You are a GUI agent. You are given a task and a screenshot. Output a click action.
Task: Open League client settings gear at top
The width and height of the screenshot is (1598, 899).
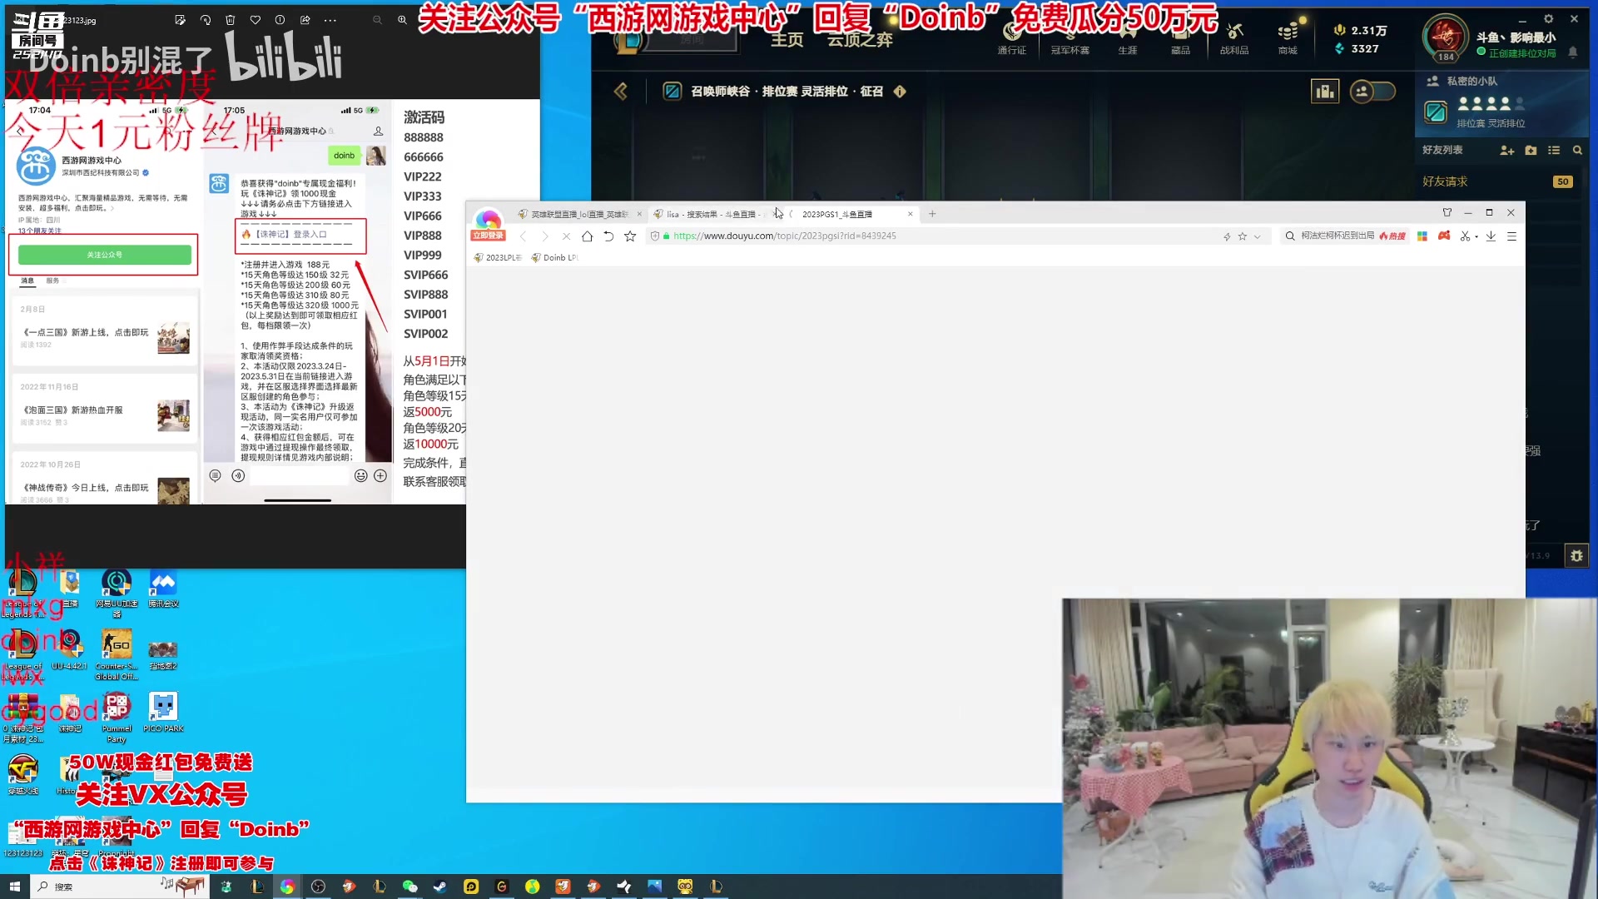click(x=1548, y=18)
